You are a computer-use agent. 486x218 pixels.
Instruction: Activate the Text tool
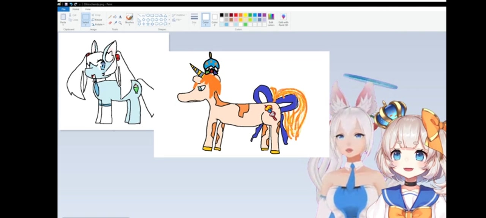click(x=120, y=17)
